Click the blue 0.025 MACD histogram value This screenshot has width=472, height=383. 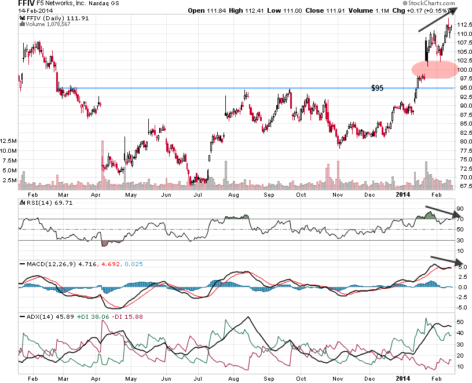134,264
